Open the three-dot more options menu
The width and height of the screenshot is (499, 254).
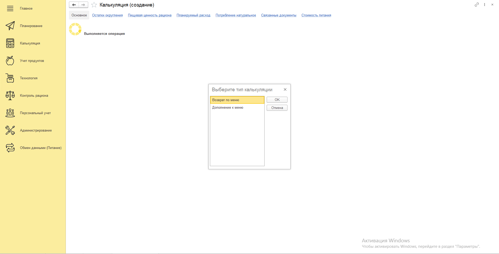(x=484, y=5)
